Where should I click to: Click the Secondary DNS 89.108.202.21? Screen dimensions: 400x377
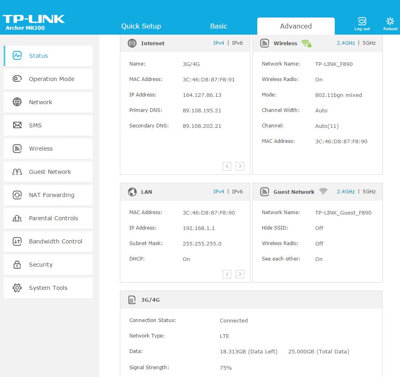202,126
